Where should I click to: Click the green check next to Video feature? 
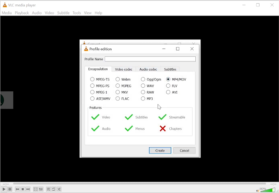coord(95,117)
